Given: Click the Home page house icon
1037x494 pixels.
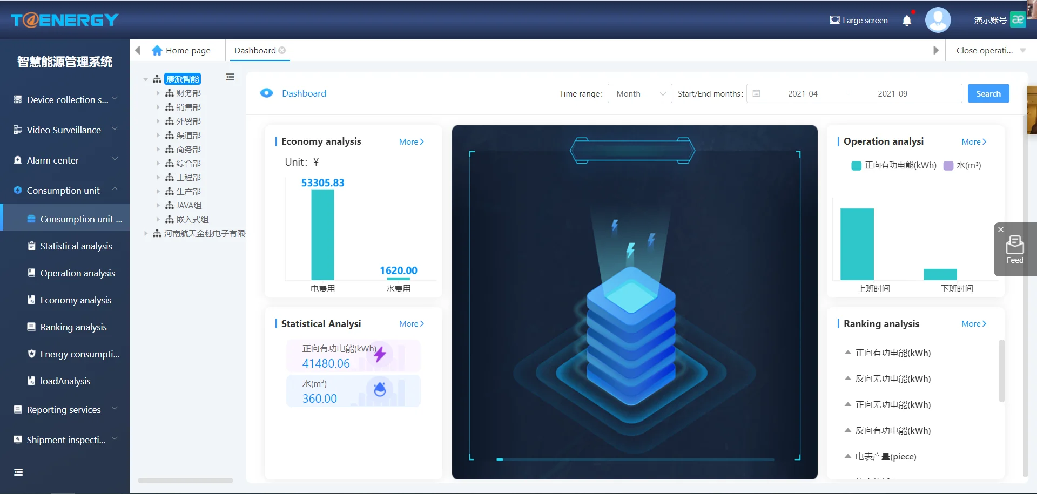Looking at the screenshot, I should tap(157, 50).
